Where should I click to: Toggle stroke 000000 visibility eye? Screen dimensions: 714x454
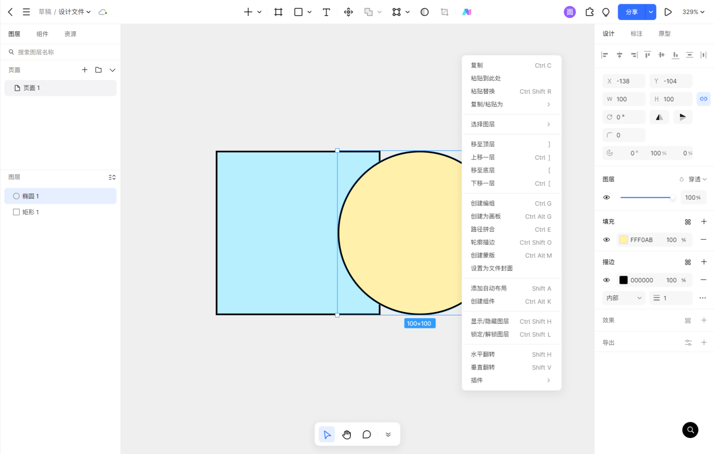click(x=607, y=280)
